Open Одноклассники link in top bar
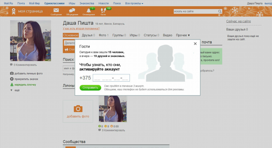This screenshot has width=272, height=148. [54, 3]
